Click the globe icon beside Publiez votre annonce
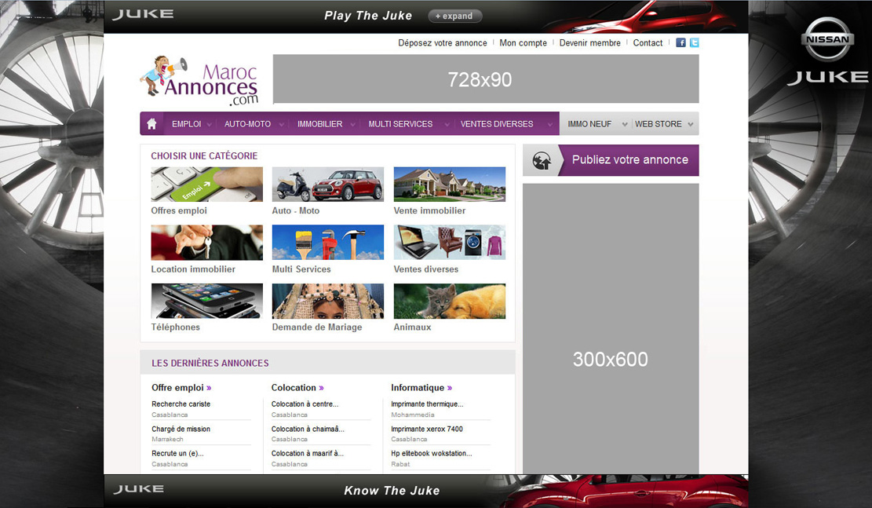Viewport: 872px width, 508px height. tap(541, 160)
